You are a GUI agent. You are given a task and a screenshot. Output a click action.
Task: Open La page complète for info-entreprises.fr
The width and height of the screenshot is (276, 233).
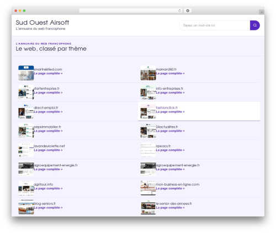[x=170, y=93]
